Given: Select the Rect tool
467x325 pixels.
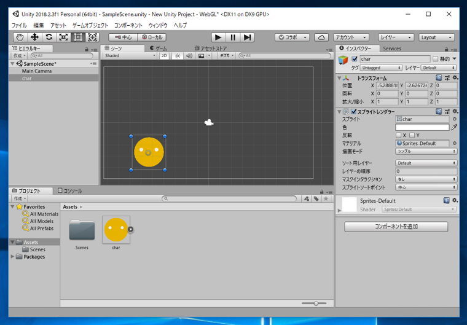Looking at the screenshot, I should pyautogui.click(x=78, y=37).
